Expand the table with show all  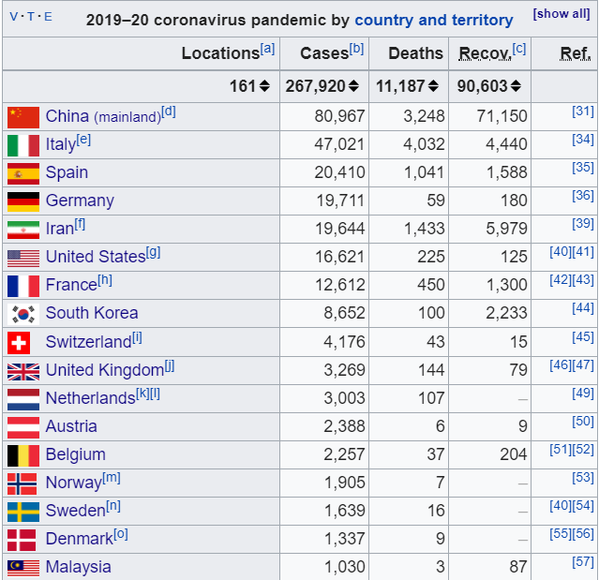[x=562, y=14]
